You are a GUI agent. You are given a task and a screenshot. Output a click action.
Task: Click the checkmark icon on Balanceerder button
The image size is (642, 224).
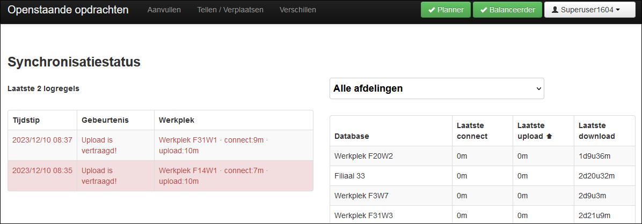pyautogui.click(x=483, y=10)
